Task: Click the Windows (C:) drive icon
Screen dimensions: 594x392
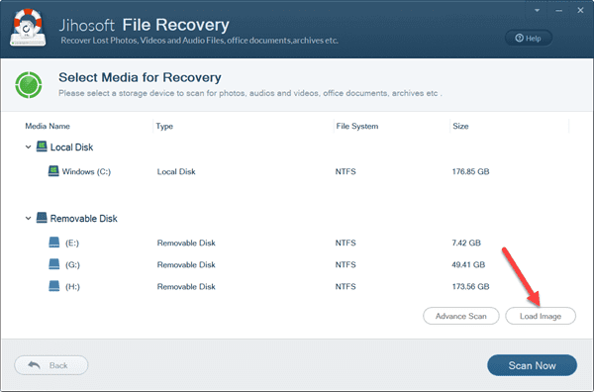Action: coord(53,171)
